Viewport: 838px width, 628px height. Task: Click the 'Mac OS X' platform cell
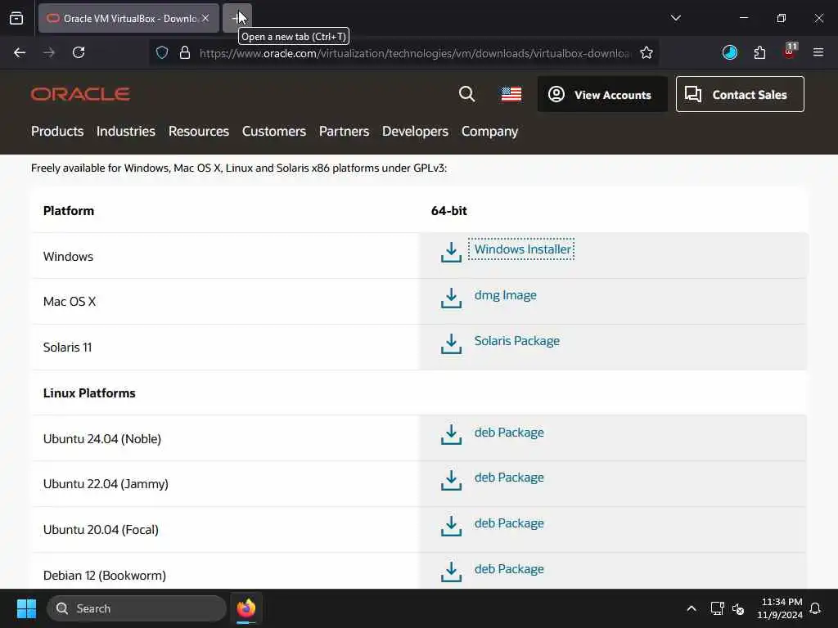(x=70, y=302)
